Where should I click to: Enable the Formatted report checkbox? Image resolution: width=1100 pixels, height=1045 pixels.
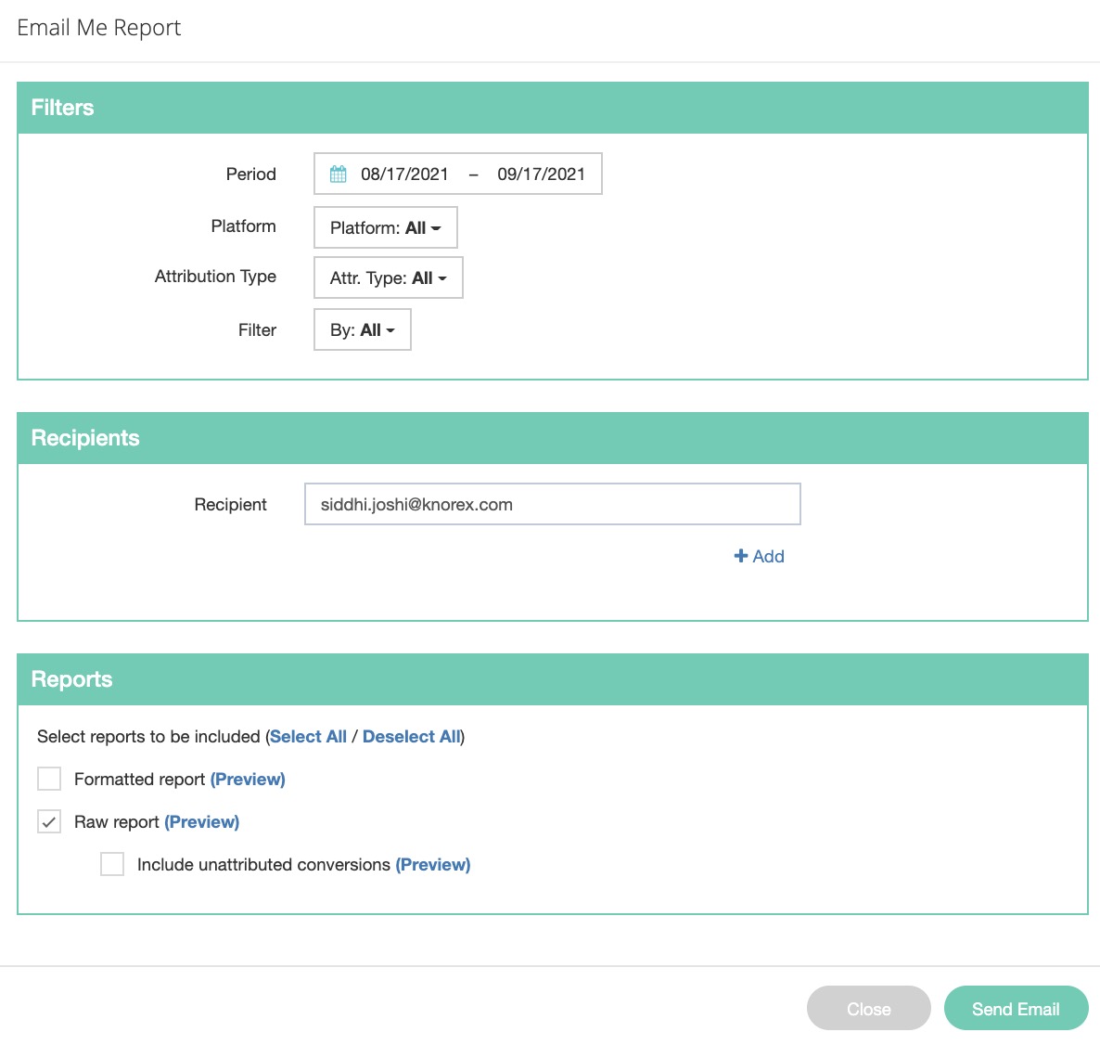point(49,779)
